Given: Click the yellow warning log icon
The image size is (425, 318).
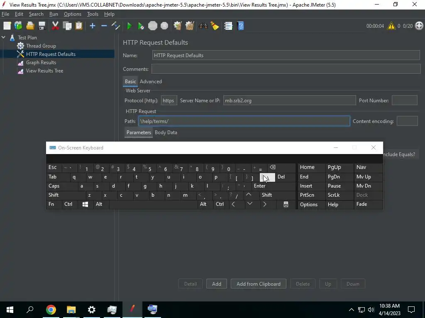Looking at the screenshot, I should [x=391, y=26].
